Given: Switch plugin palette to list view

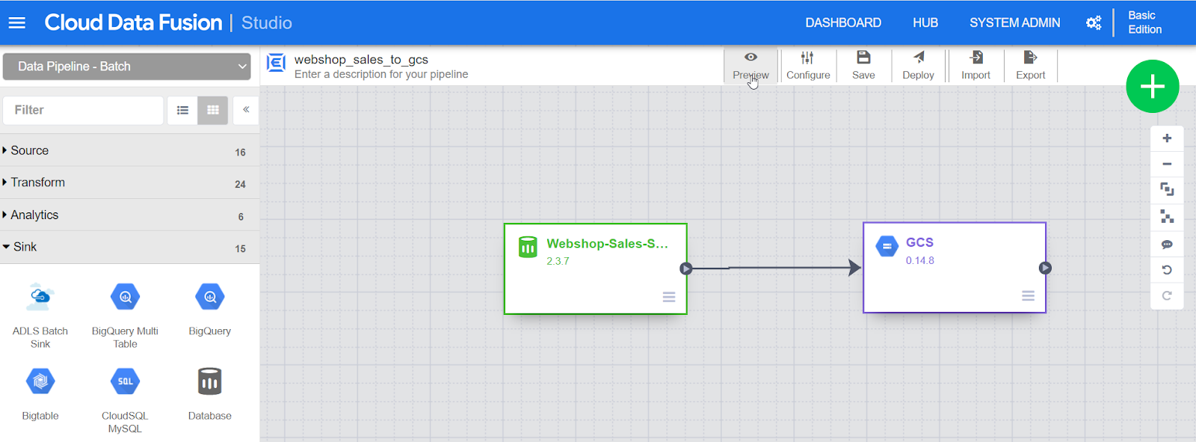Looking at the screenshot, I should 182,110.
